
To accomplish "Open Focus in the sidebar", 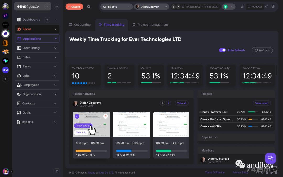I will coord(37,29).
